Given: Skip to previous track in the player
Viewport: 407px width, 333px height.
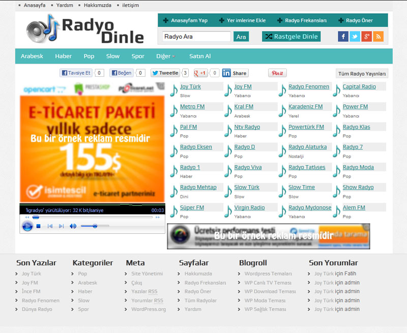Looking at the screenshot, I should click(50, 226).
